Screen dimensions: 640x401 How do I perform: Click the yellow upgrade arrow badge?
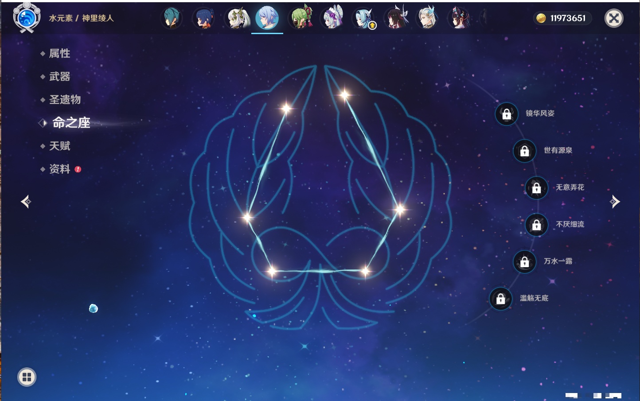pos(372,26)
